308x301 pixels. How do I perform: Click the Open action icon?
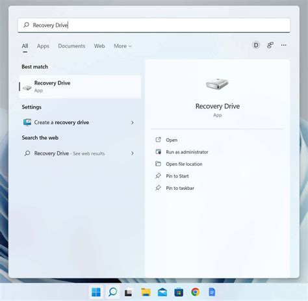pyautogui.click(x=159, y=140)
